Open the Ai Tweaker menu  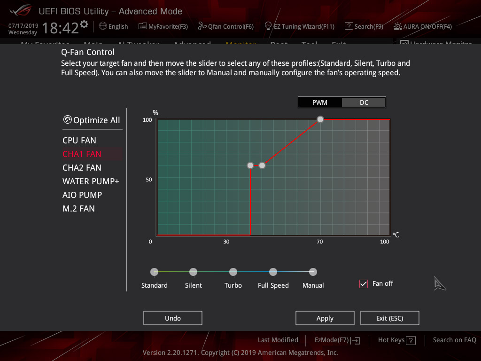coord(139,45)
